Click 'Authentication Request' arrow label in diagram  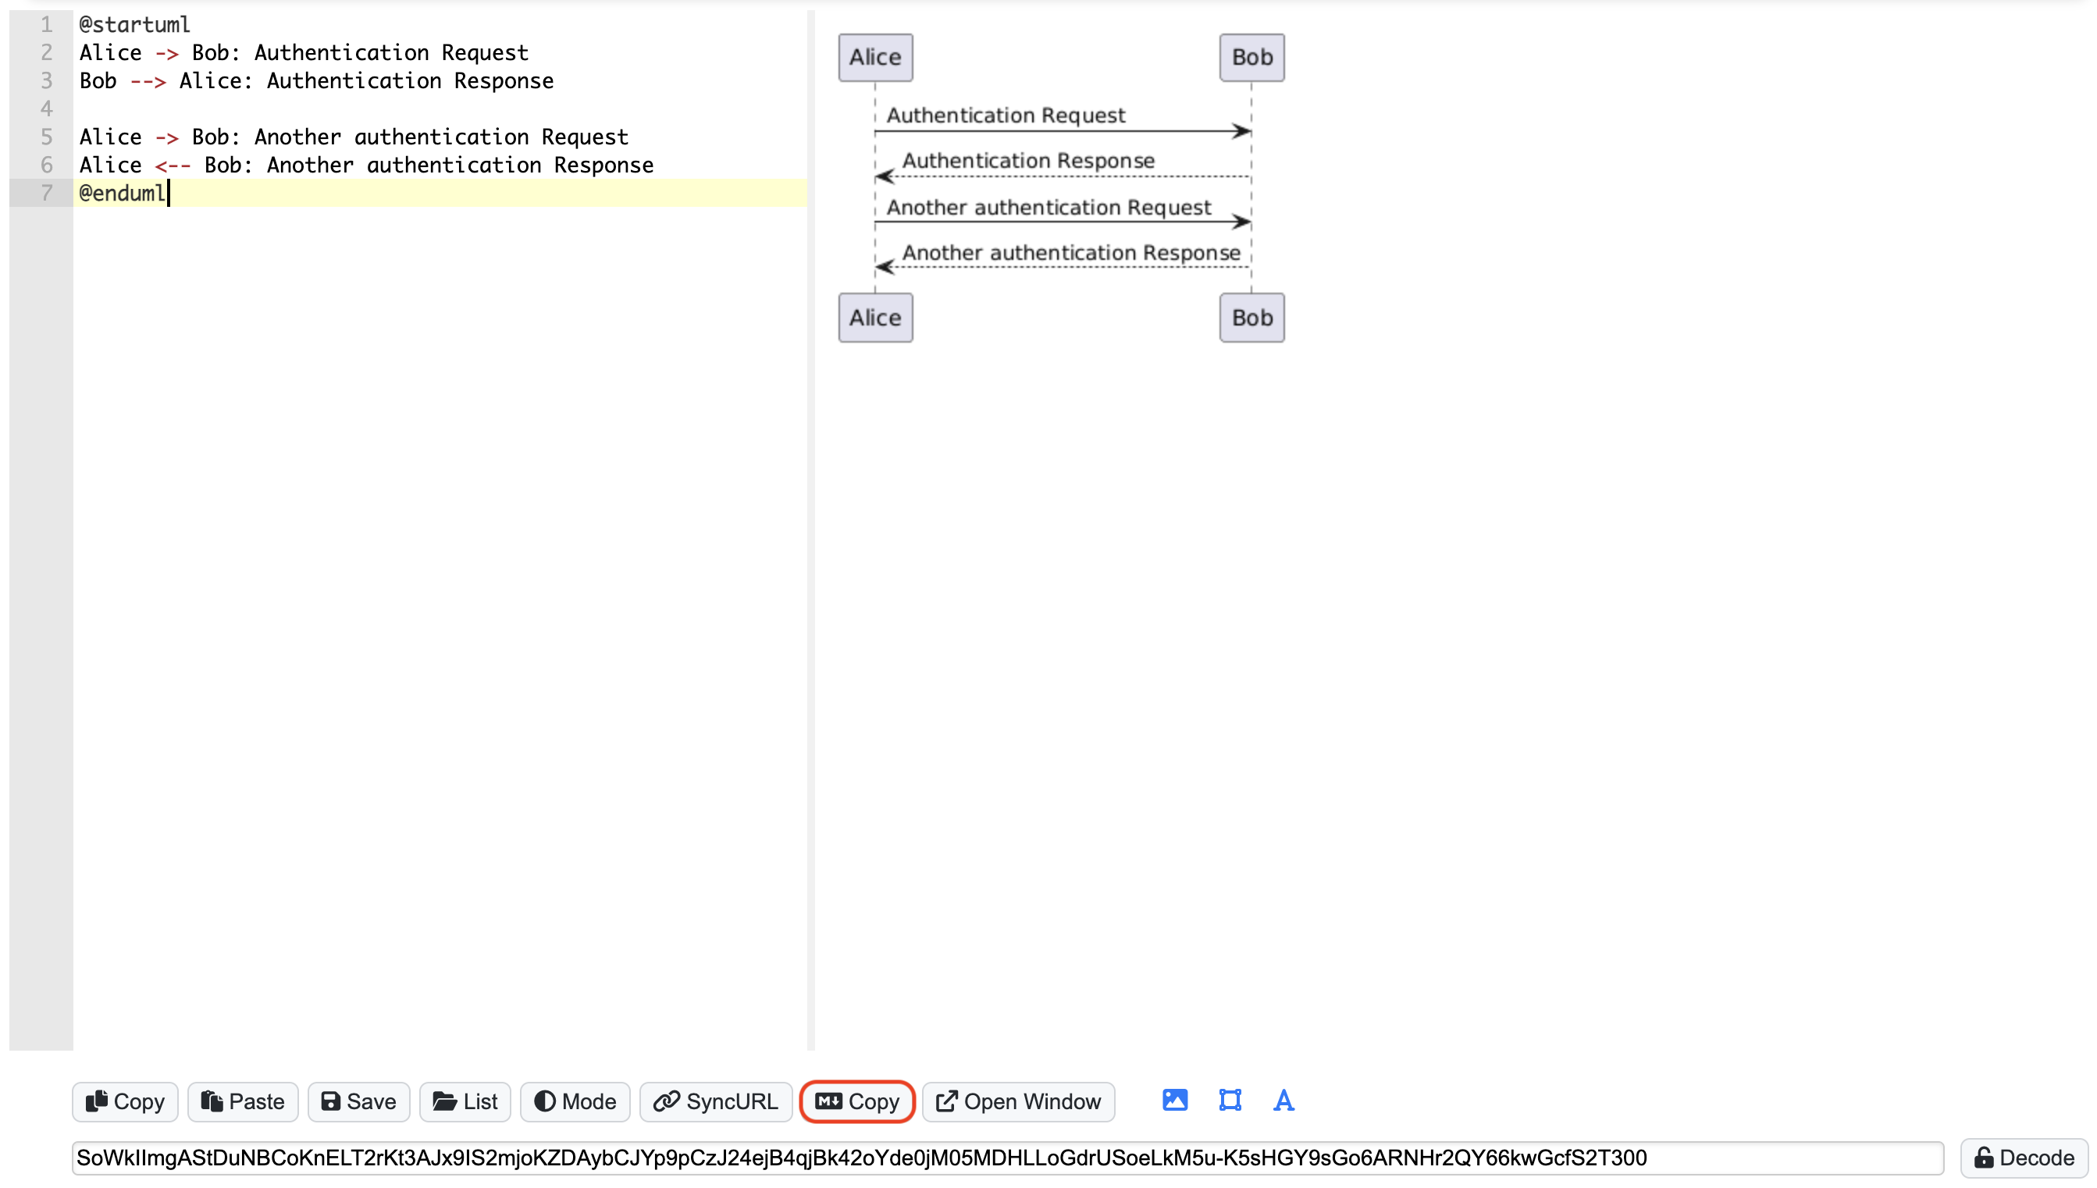click(x=1006, y=115)
